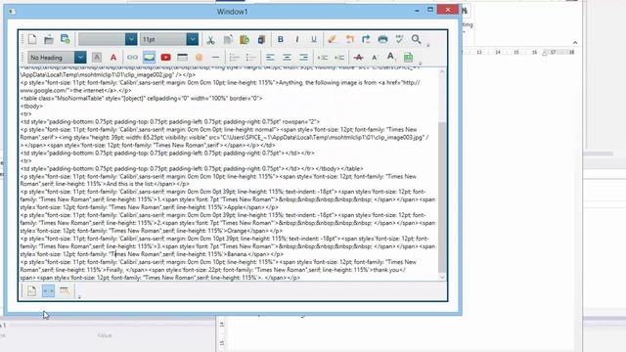The image size is (626, 352).
Task: Clear formatting with the eraser icon
Action: pyautogui.click(x=333, y=39)
